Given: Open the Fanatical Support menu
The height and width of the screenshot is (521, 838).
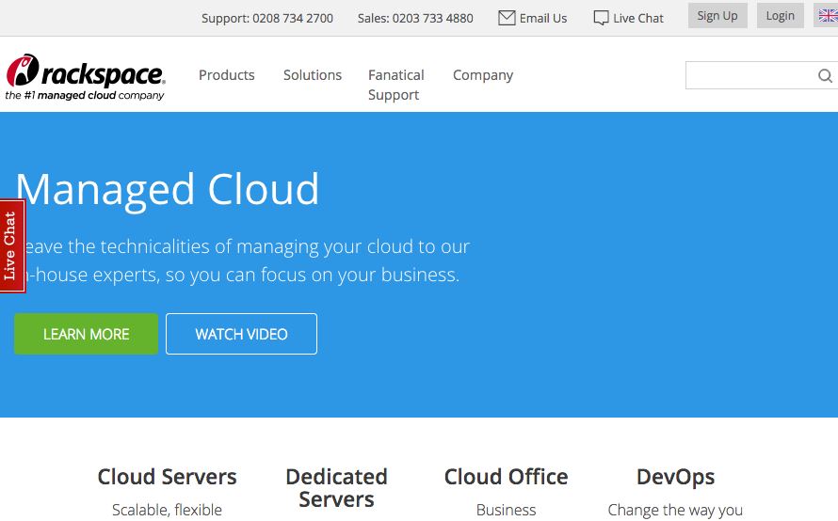Looking at the screenshot, I should coord(396,85).
